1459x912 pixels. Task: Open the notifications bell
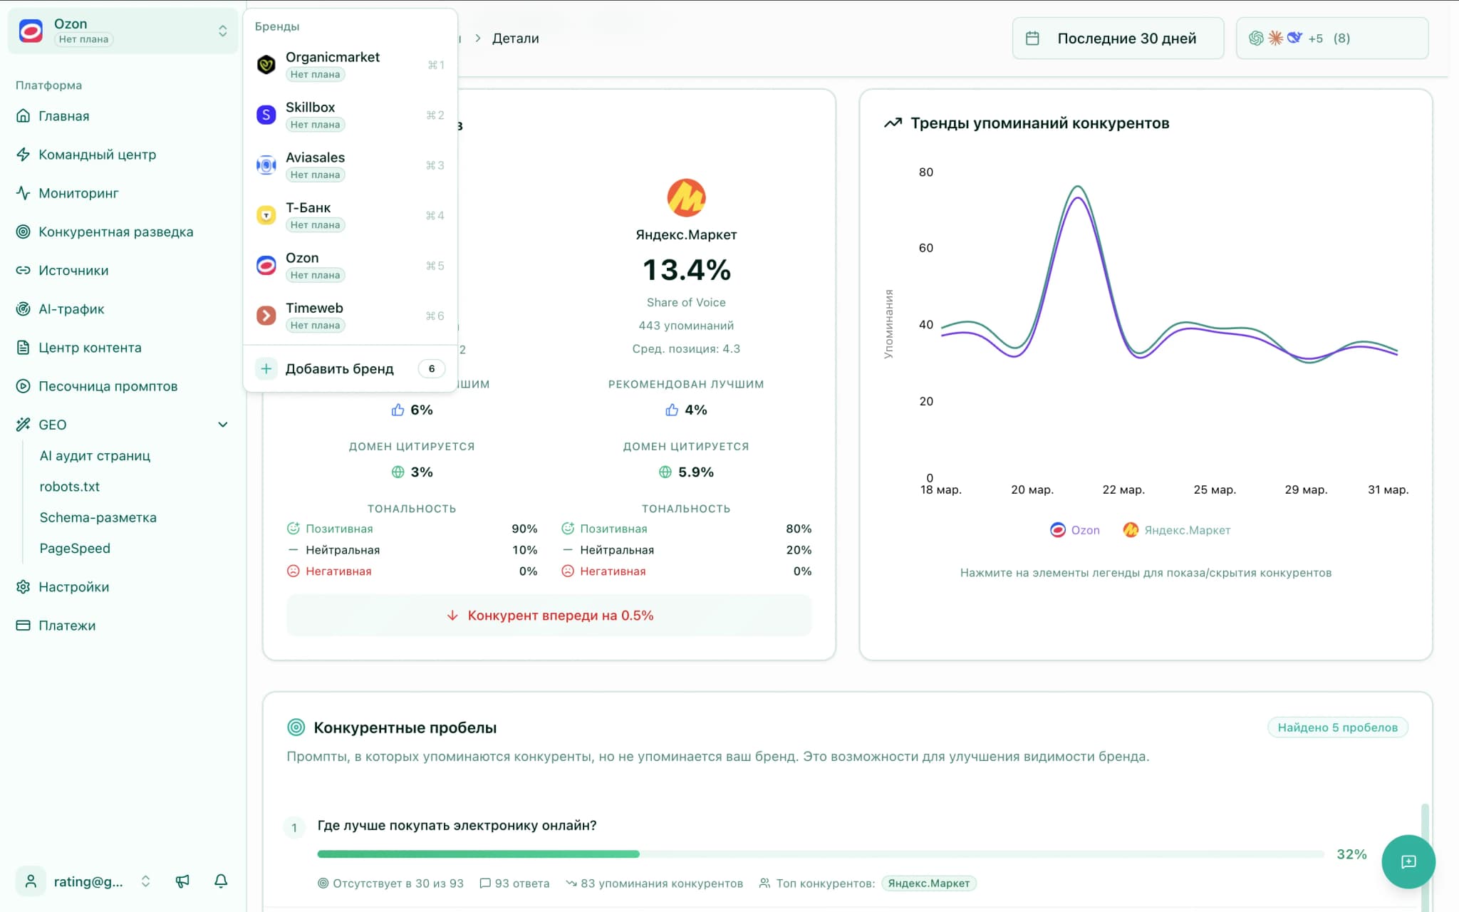pyautogui.click(x=220, y=881)
